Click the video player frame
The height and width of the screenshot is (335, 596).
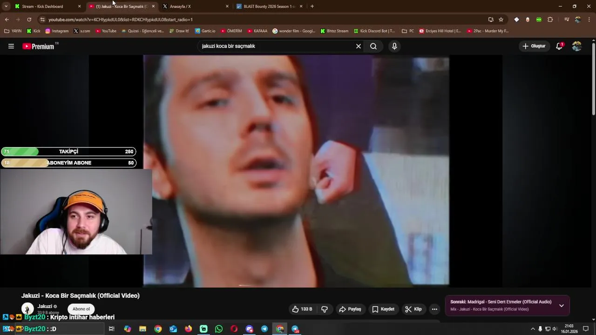pyautogui.click(x=296, y=171)
